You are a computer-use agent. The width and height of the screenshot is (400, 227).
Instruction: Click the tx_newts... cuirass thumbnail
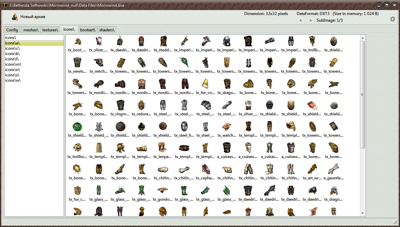[x=77, y=63]
